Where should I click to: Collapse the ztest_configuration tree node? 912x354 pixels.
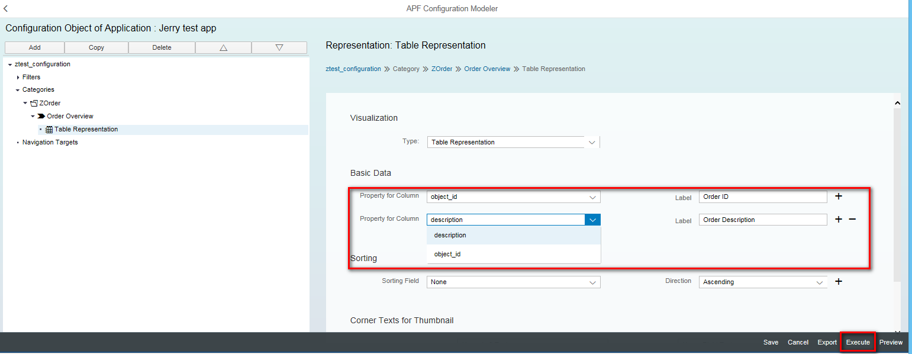tap(10, 64)
